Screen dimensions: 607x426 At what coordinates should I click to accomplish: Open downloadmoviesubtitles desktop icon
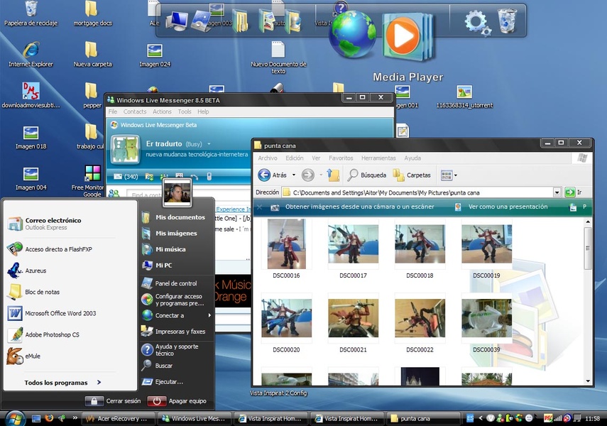pos(31,95)
